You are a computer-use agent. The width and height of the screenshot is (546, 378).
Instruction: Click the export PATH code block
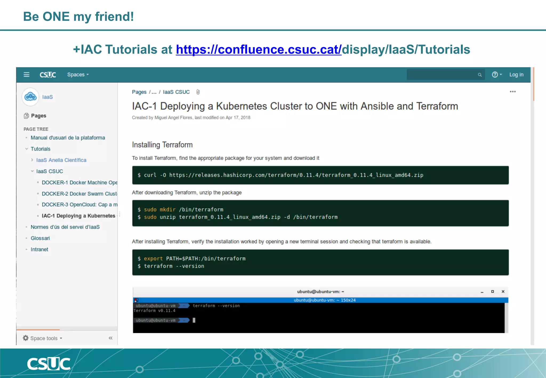[x=320, y=262]
